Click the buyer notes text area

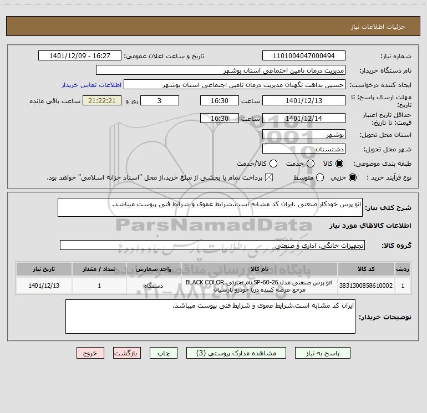click(210, 317)
